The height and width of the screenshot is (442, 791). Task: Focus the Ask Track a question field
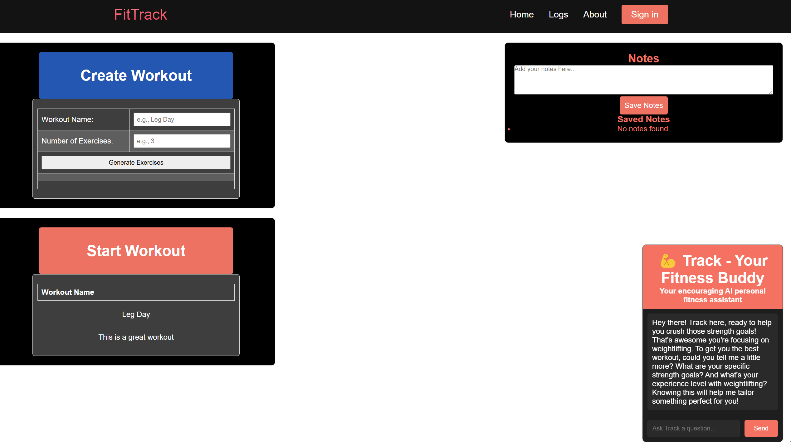point(693,428)
